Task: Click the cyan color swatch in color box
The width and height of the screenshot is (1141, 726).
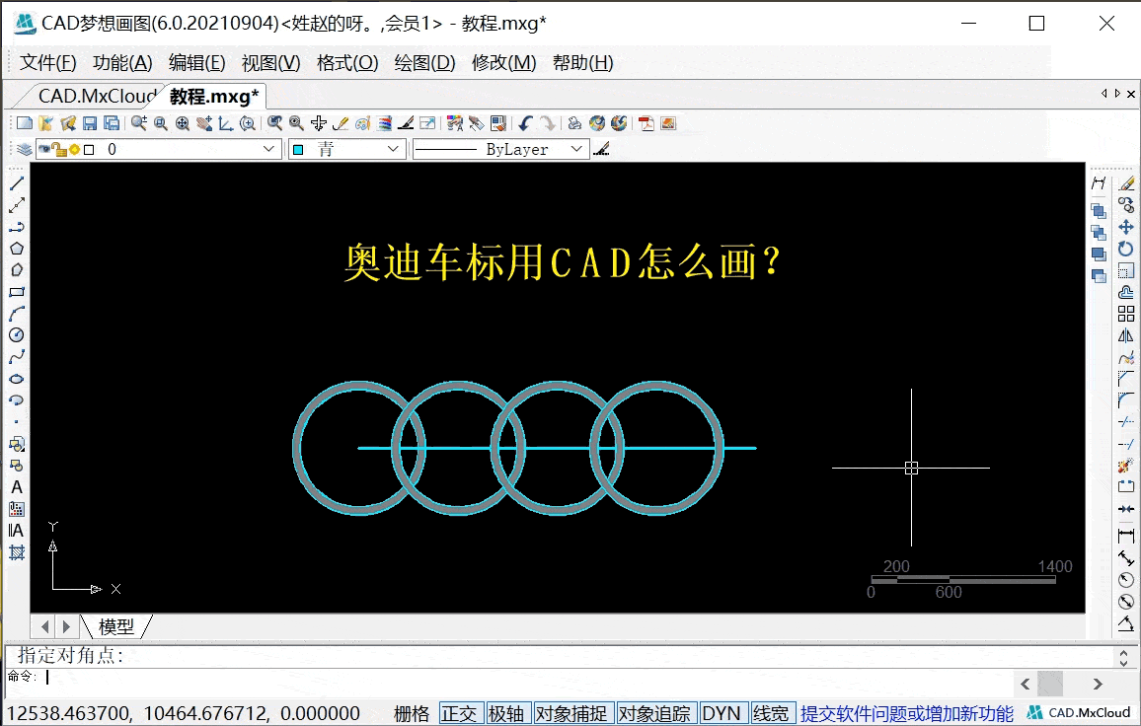Action: click(298, 150)
